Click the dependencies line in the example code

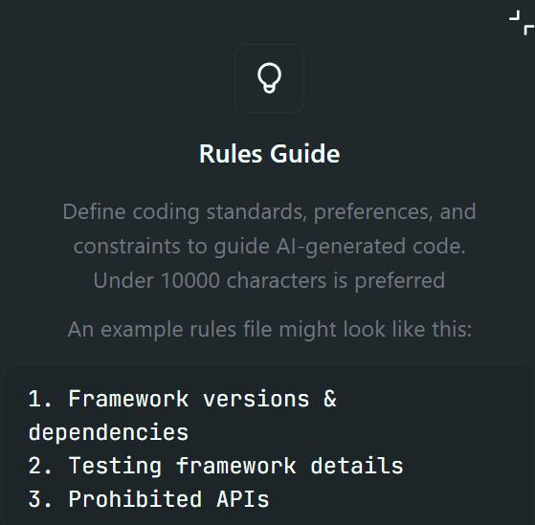108,432
